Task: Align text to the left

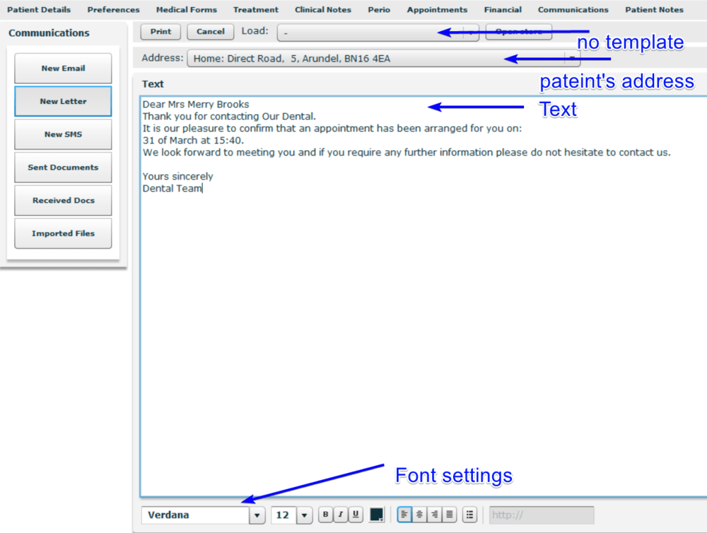Action: (404, 515)
